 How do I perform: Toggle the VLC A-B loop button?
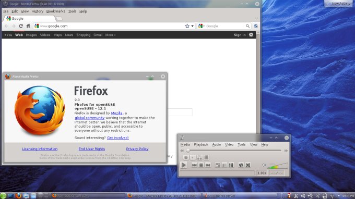(199, 157)
